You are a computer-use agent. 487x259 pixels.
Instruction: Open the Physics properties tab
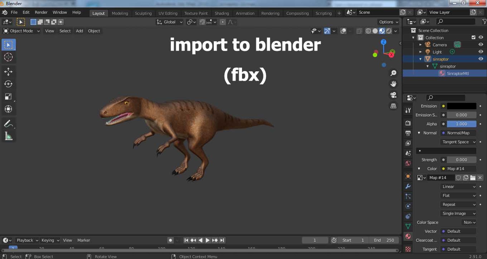tap(408, 206)
